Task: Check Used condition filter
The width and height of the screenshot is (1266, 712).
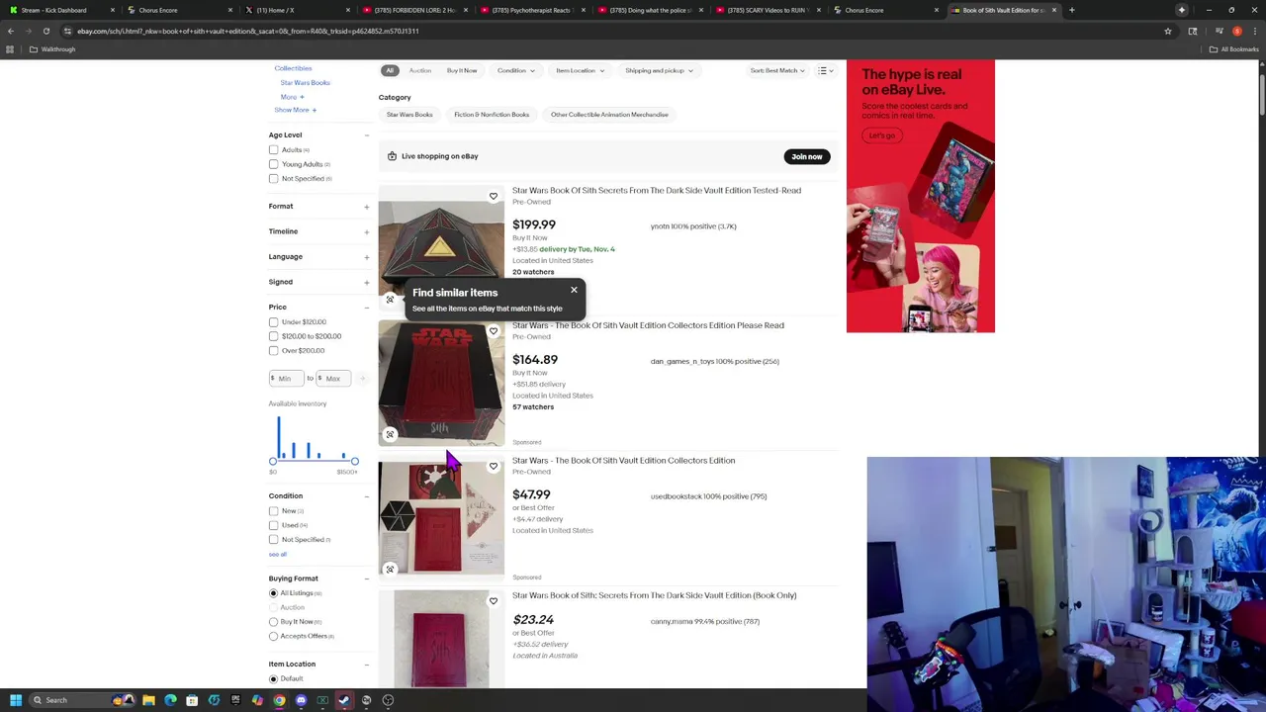Action: pyautogui.click(x=274, y=525)
